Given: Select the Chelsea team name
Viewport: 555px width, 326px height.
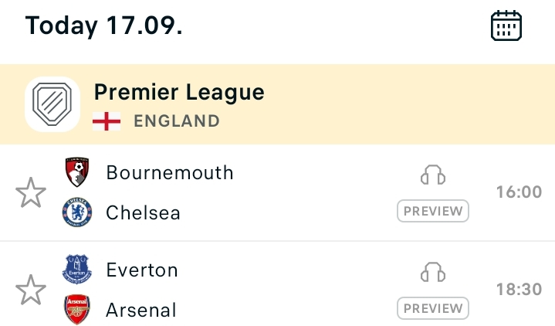Looking at the screenshot, I should point(144,212).
